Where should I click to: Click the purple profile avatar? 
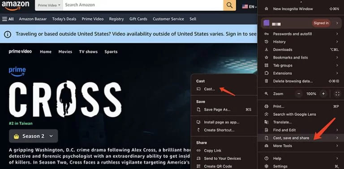pyautogui.click(x=267, y=23)
